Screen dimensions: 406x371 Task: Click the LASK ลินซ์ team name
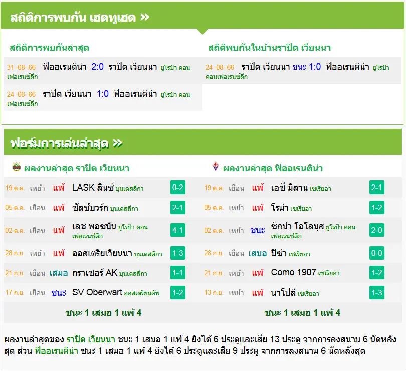(93, 187)
